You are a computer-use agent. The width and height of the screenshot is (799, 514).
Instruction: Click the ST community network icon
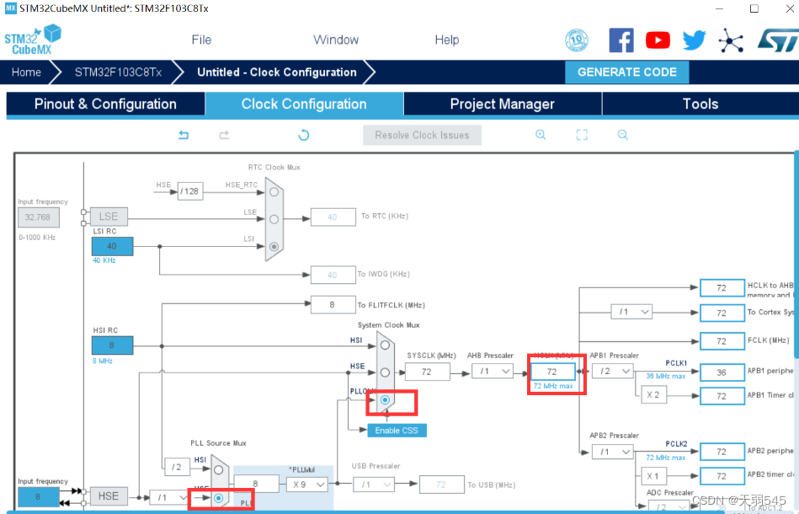[731, 40]
